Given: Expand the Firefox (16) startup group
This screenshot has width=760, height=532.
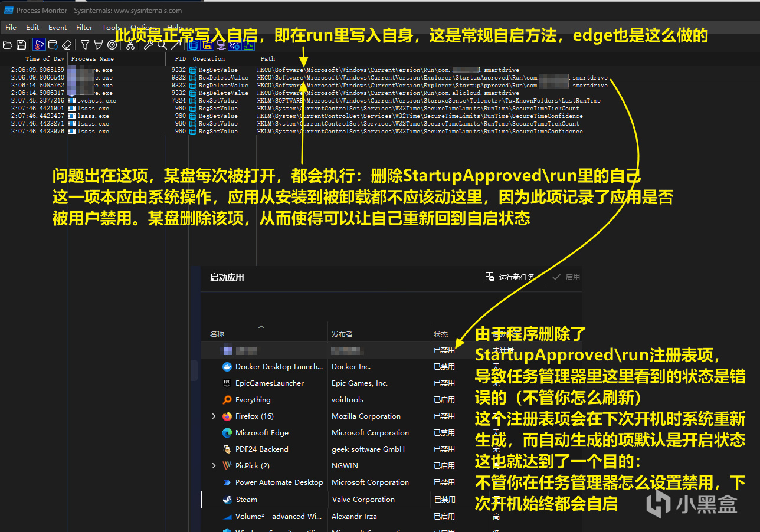Looking at the screenshot, I should click(x=214, y=416).
